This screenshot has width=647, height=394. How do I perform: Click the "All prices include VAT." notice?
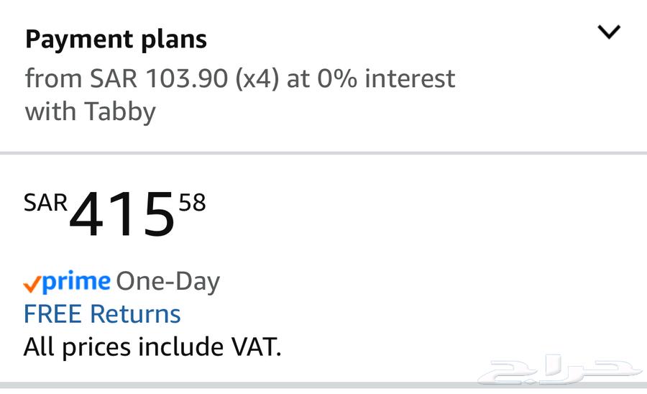(152, 347)
